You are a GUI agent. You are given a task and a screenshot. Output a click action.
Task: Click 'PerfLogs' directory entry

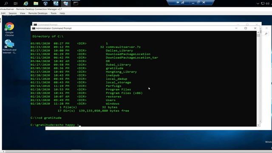(x=113, y=86)
